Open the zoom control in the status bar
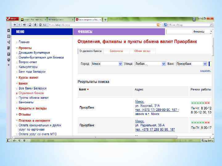 click(x=207, y=140)
